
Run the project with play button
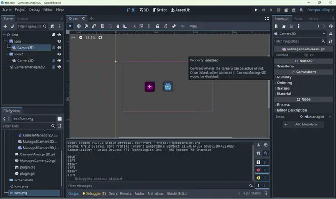tap(256, 10)
